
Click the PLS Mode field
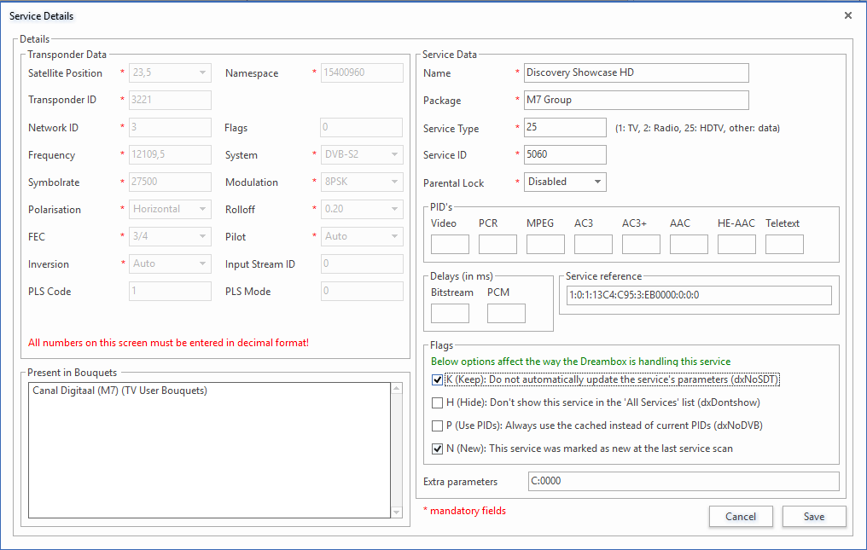[362, 292]
